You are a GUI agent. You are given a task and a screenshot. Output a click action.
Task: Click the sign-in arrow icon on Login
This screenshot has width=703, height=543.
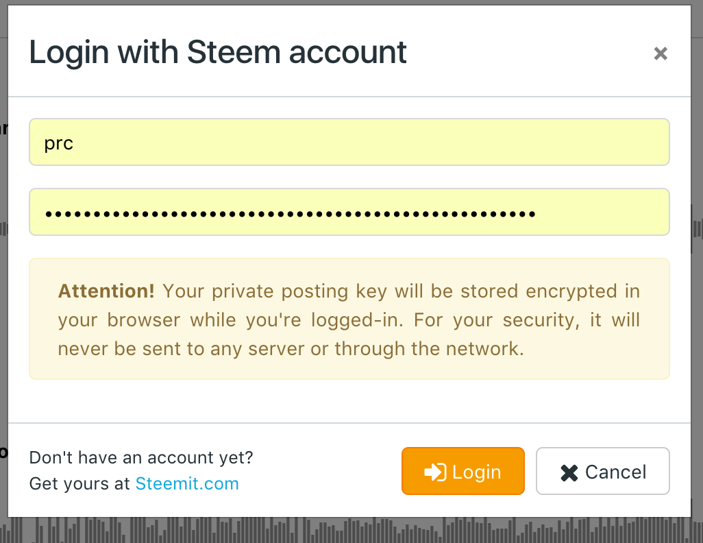click(x=435, y=472)
